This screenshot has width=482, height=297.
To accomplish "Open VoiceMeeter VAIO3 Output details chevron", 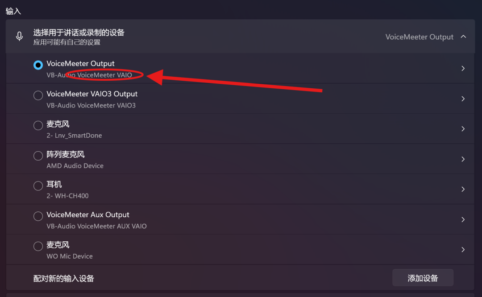I will click(x=463, y=99).
